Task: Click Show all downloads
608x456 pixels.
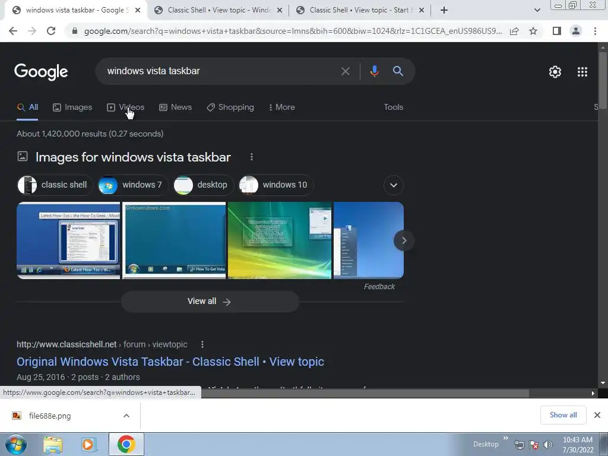Action: tap(563, 415)
